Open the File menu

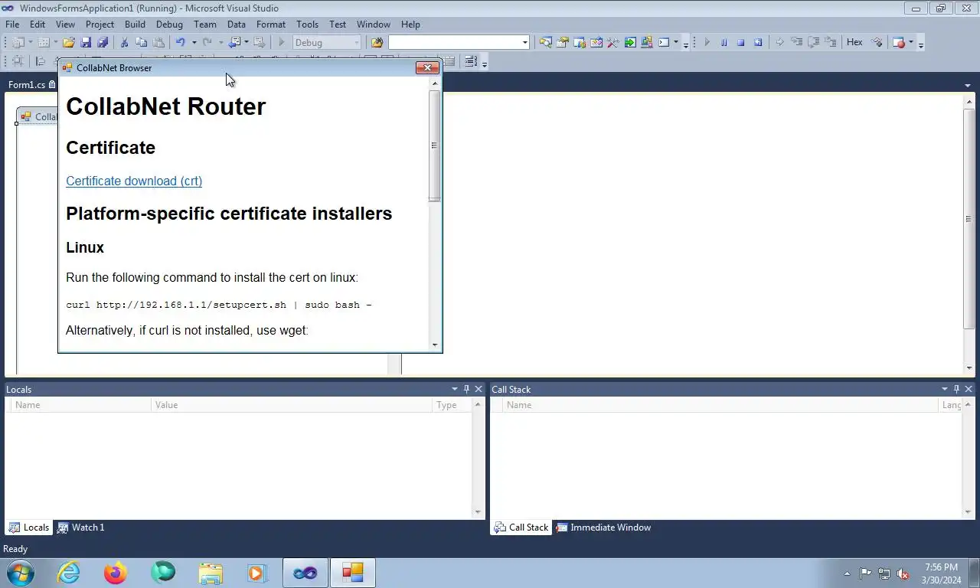(12, 24)
